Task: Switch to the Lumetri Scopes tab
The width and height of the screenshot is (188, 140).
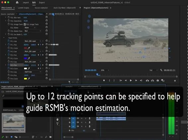Action: point(23,8)
